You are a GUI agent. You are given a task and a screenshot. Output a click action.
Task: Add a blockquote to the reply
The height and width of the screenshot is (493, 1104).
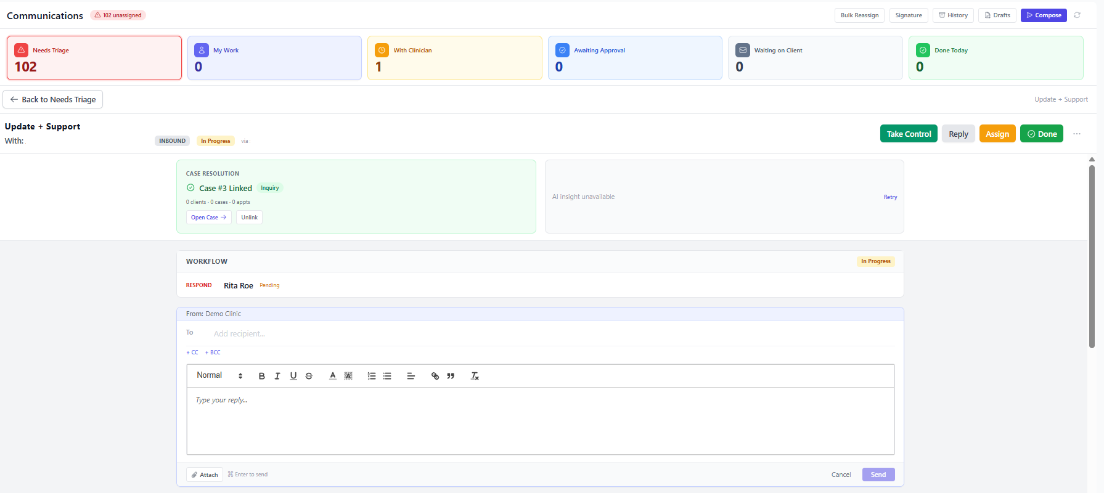pos(451,376)
